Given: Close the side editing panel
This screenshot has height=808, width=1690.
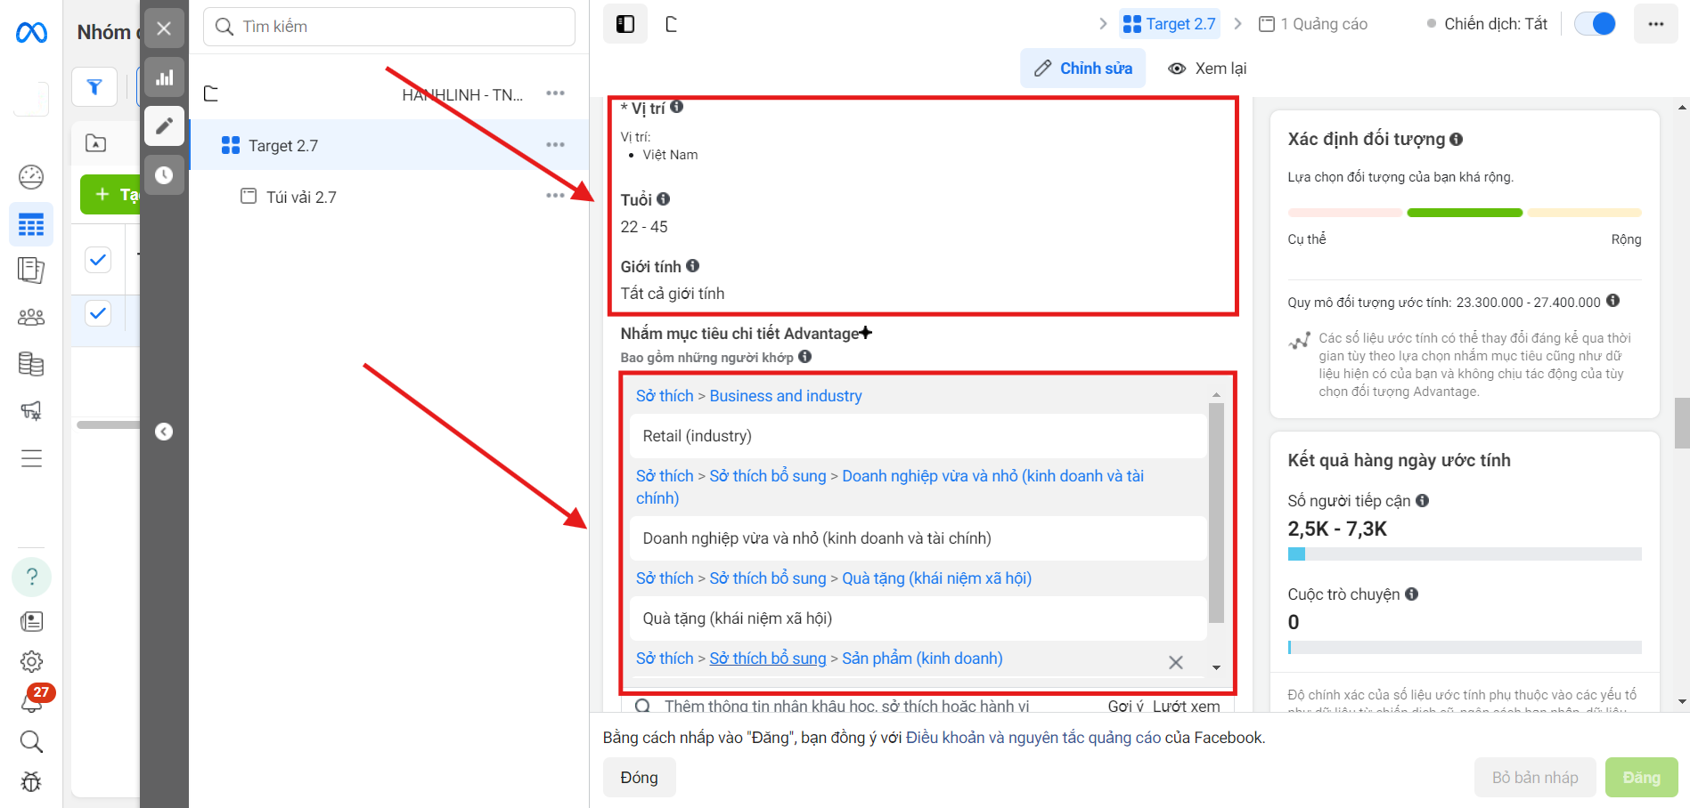Looking at the screenshot, I should pyautogui.click(x=164, y=28).
